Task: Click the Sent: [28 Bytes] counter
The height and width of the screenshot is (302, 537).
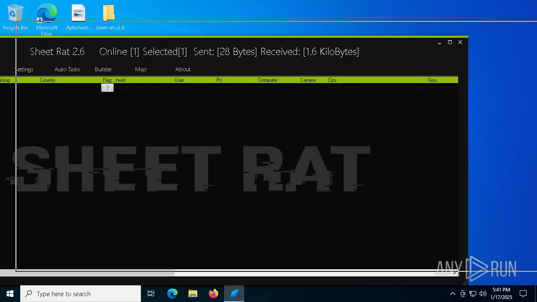Action: click(x=225, y=52)
